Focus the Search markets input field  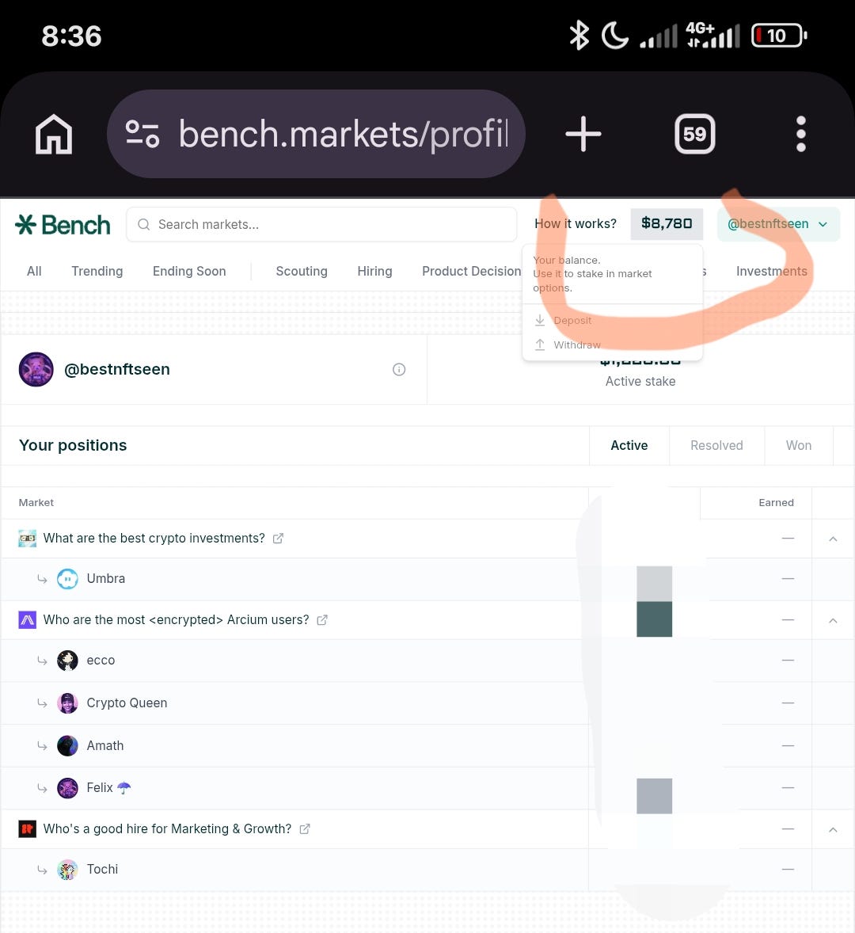click(321, 224)
